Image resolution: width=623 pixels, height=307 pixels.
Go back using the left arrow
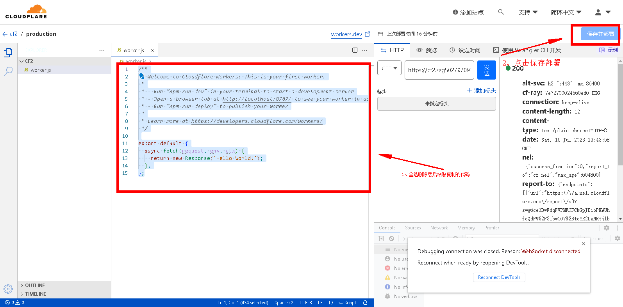point(5,34)
